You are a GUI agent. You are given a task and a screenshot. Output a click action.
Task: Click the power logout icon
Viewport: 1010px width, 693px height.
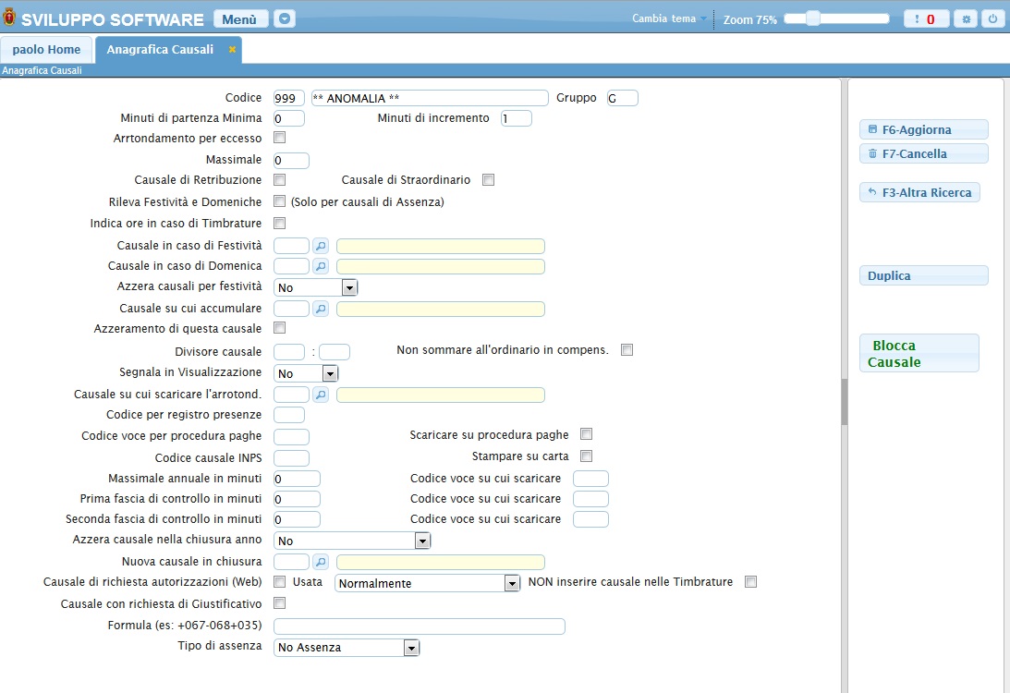[x=993, y=18]
